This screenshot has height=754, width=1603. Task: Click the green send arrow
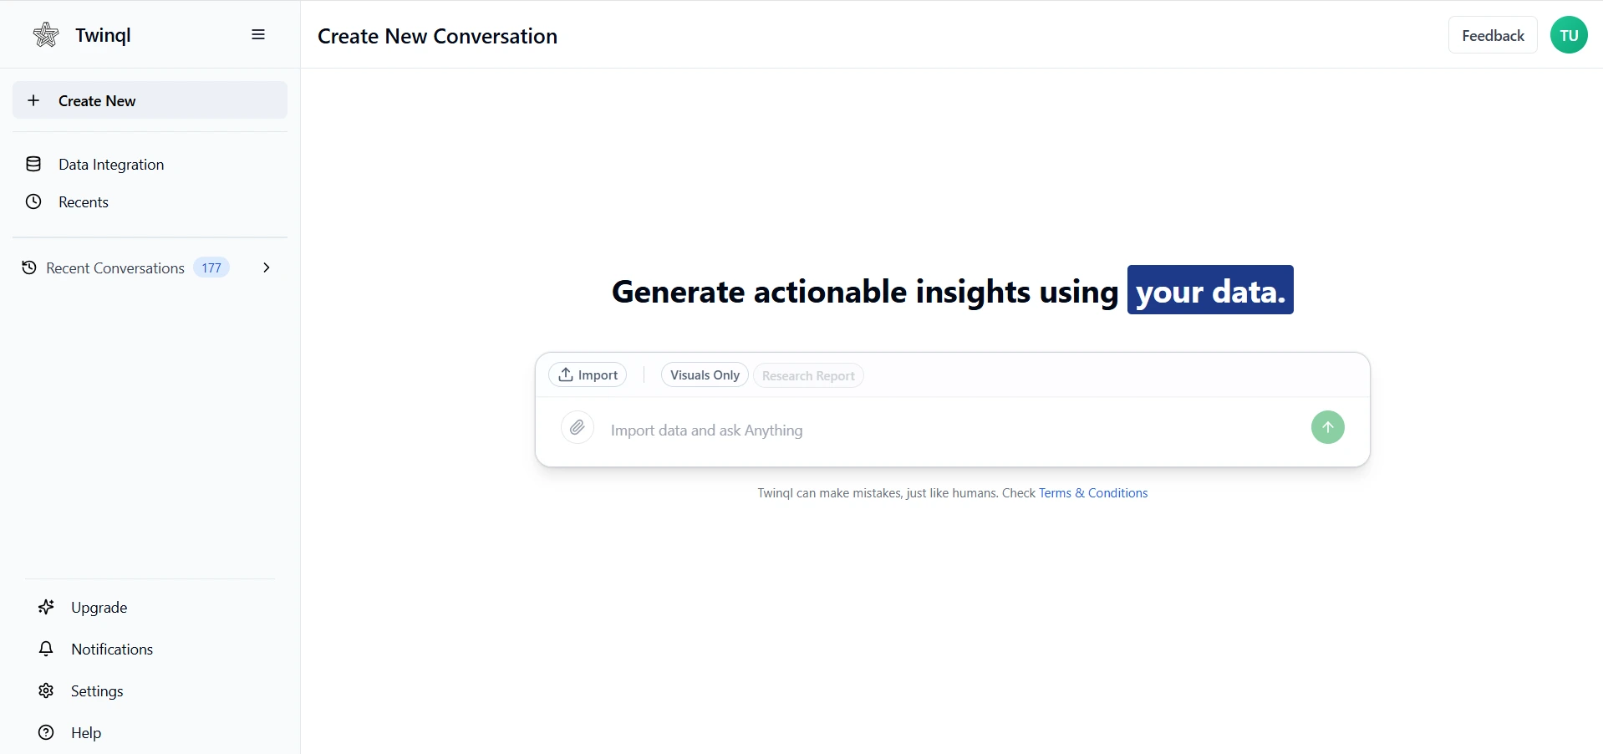[1327, 427]
